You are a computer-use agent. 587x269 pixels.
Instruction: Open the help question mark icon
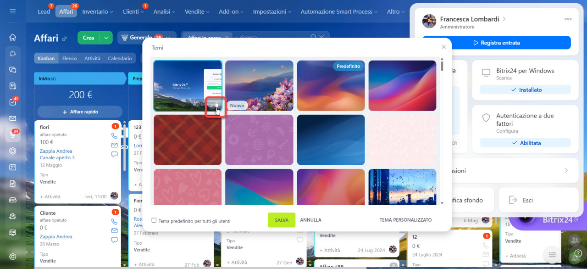[x=578, y=253]
